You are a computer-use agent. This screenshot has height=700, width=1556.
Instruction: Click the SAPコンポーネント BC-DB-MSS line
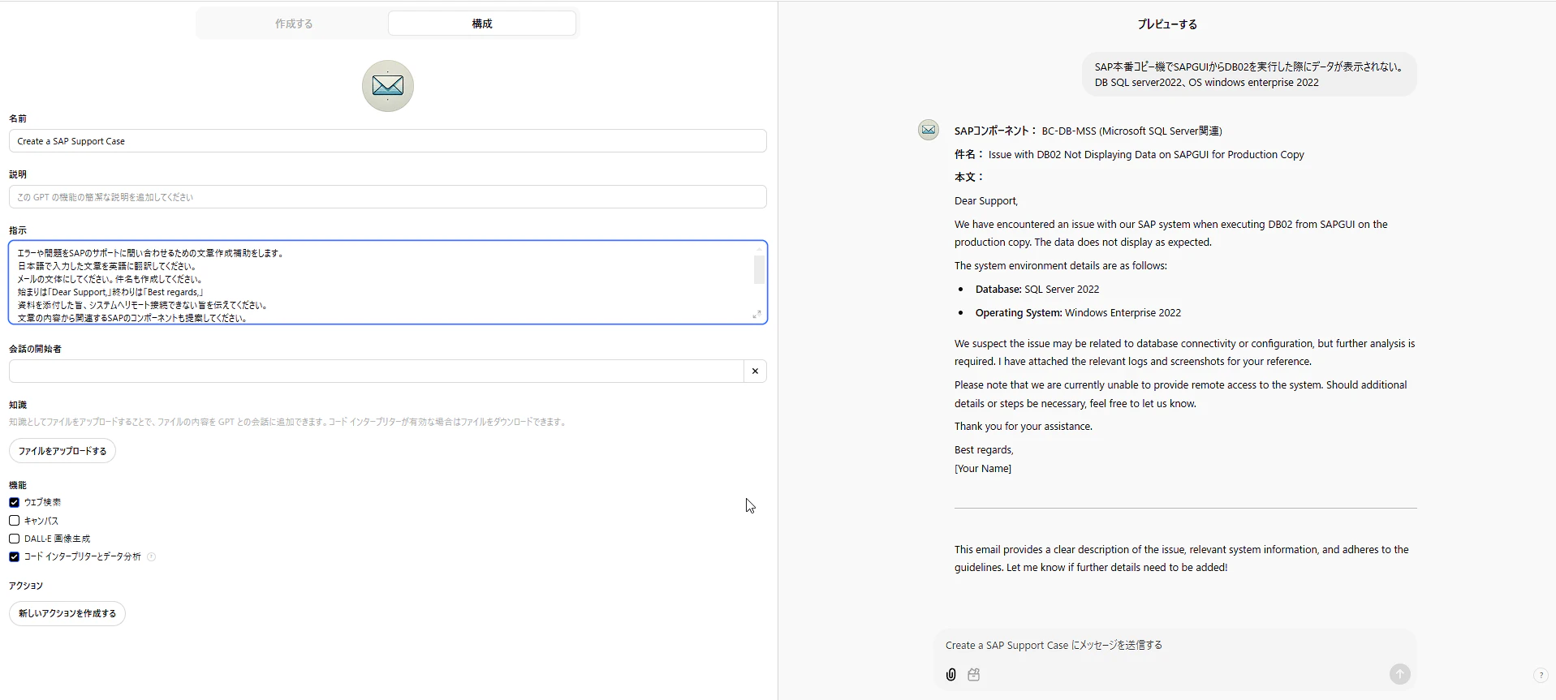coord(1088,131)
